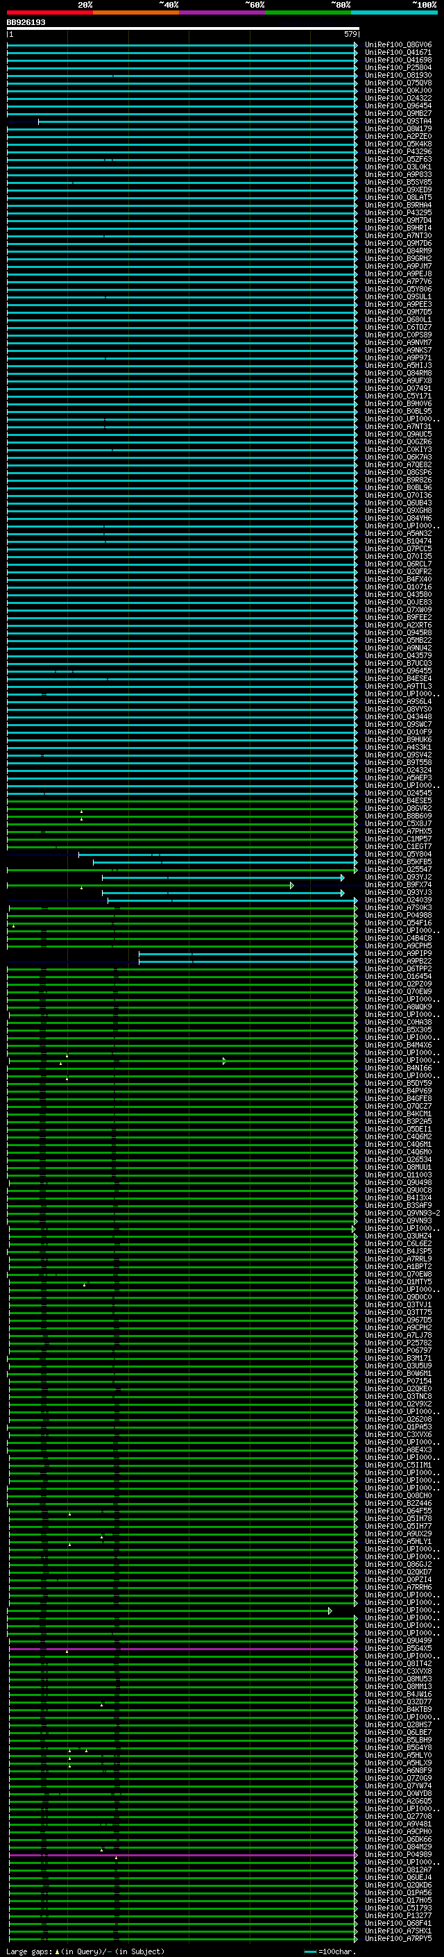Screen dimensions: 444x1957
Task: Click the UniRef100_A6N8F9 label
Action: pyautogui.click(x=398, y=1770)
